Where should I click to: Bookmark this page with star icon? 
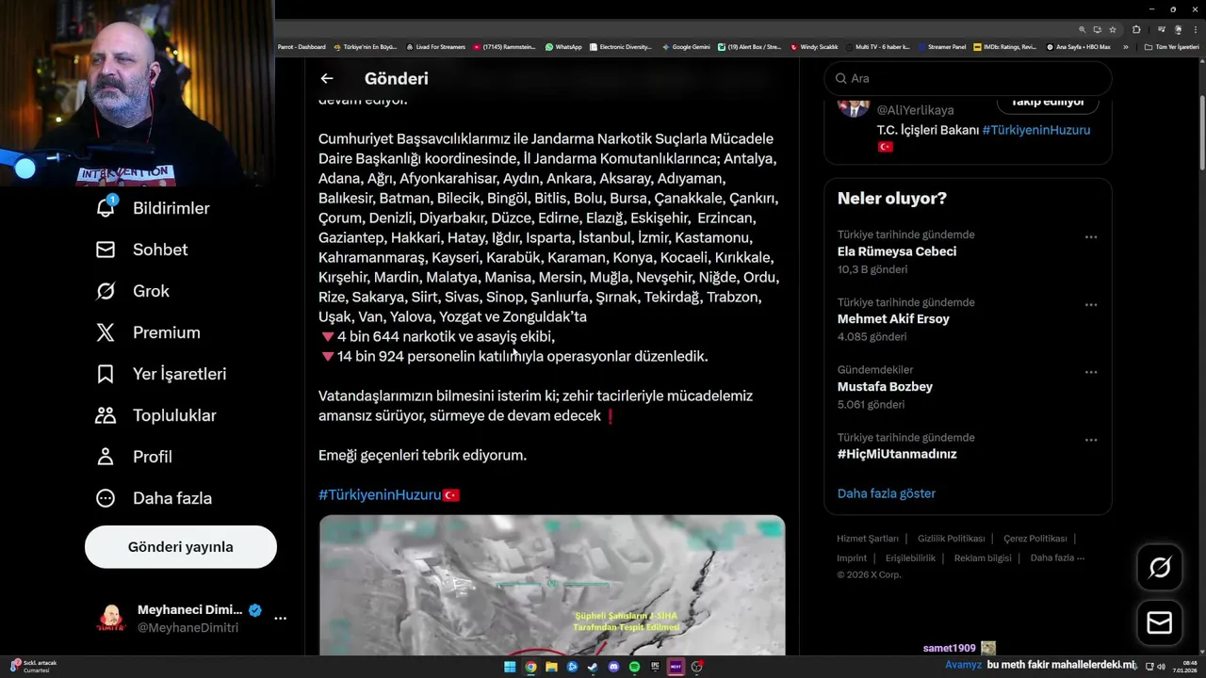(1113, 29)
